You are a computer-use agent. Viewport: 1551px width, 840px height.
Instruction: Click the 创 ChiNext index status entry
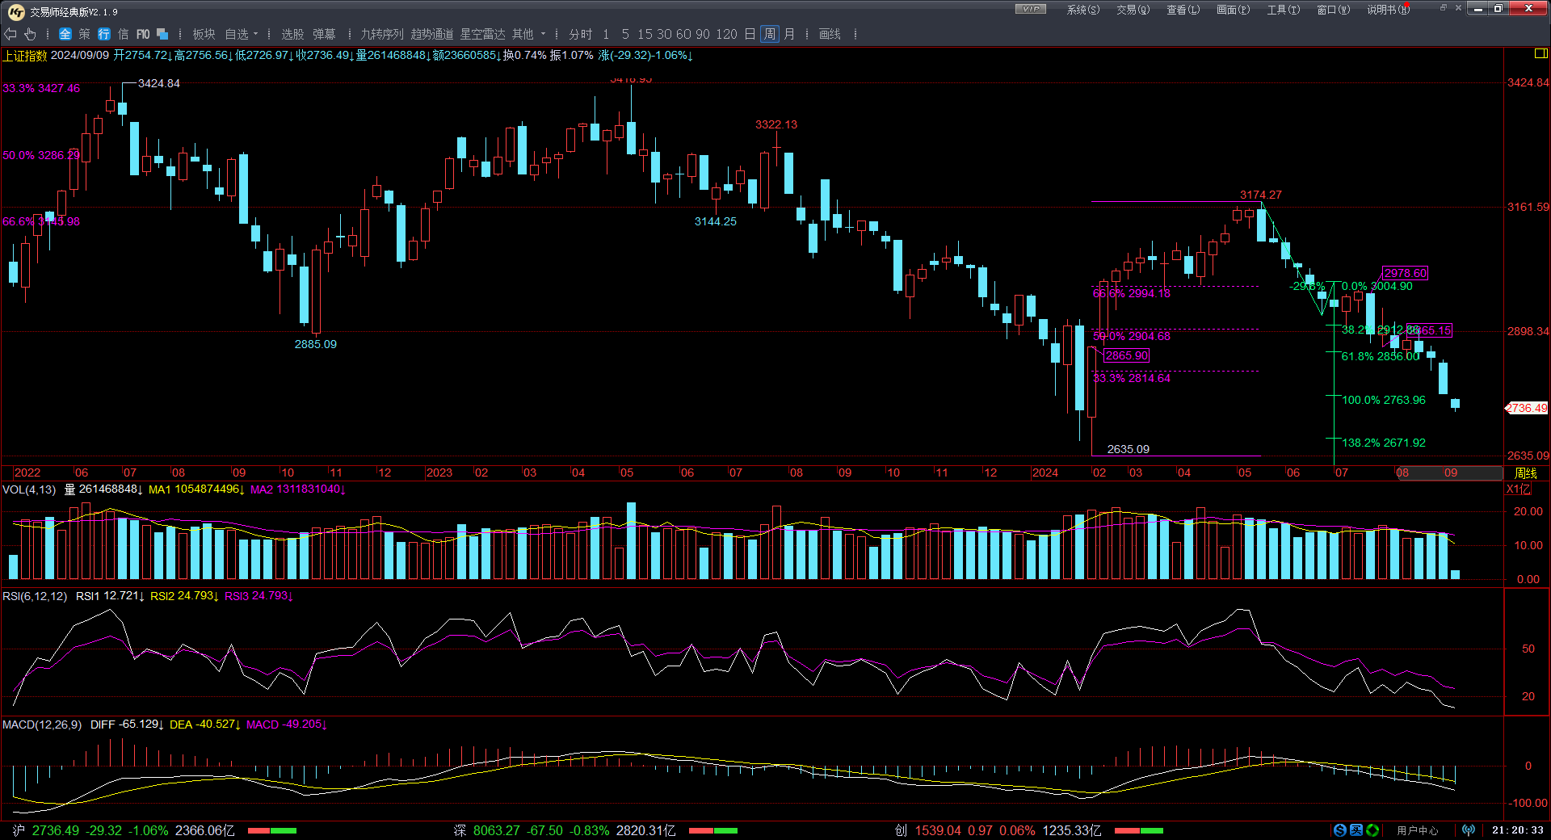point(998,830)
